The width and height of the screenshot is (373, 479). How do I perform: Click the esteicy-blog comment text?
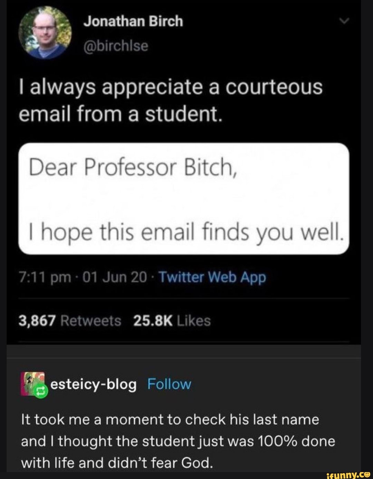[x=178, y=441]
